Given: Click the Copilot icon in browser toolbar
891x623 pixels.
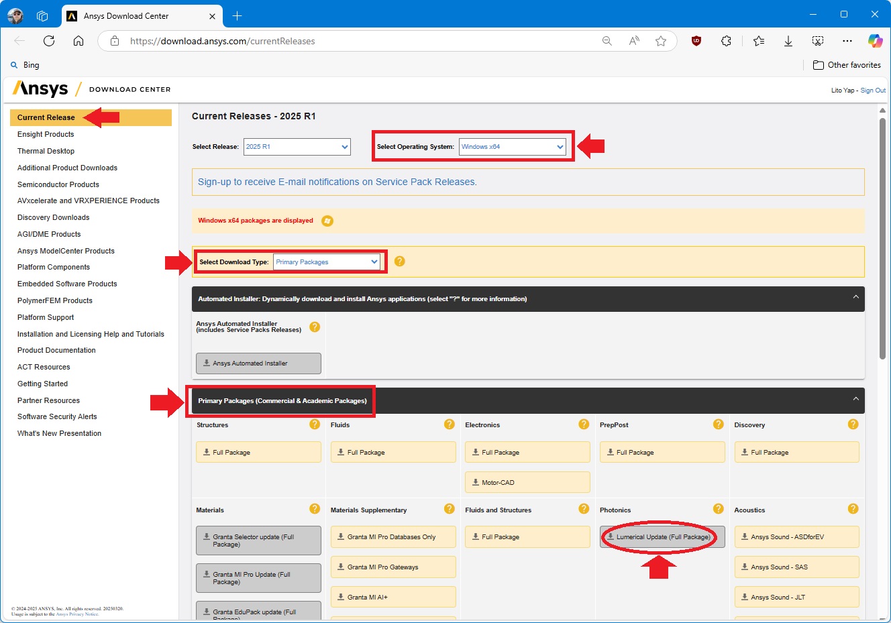Looking at the screenshot, I should click(875, 41).
